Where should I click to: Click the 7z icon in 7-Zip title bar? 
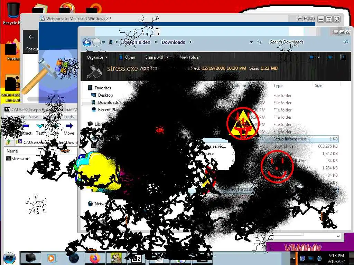click(7, 109)
